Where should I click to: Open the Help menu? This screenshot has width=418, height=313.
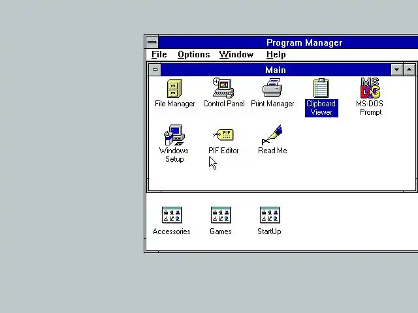click(x=276, y=55)
